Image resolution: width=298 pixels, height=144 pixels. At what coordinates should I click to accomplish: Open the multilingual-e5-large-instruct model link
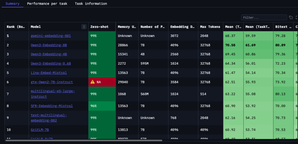(53, 94)
